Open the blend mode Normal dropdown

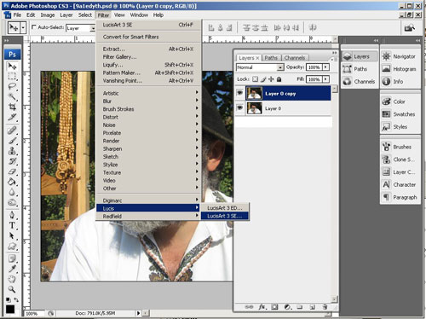coord(260,67)
